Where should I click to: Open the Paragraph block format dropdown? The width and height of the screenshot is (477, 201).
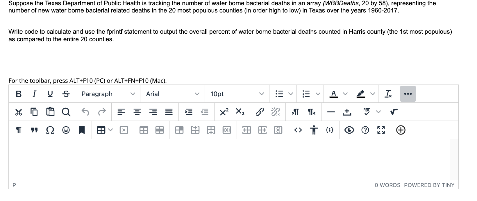108,94
